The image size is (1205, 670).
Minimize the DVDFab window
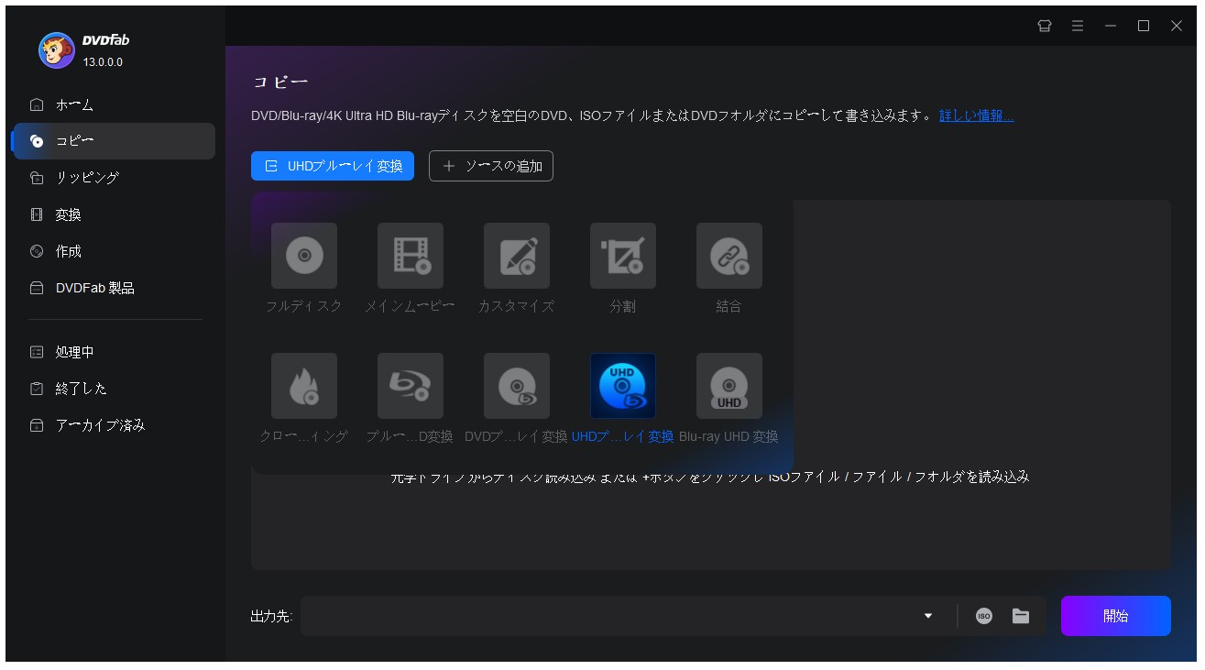tap(1111, 26)
